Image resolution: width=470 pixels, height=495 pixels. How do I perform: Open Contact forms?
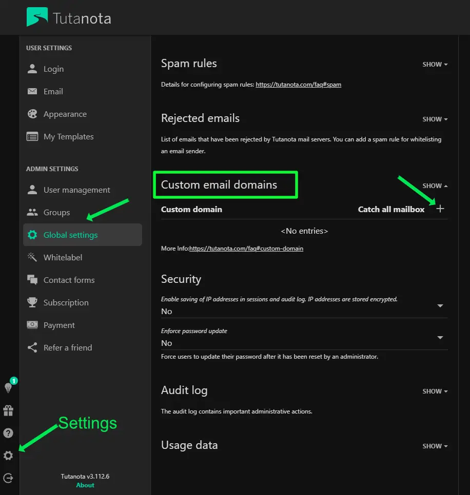(83, 280)
